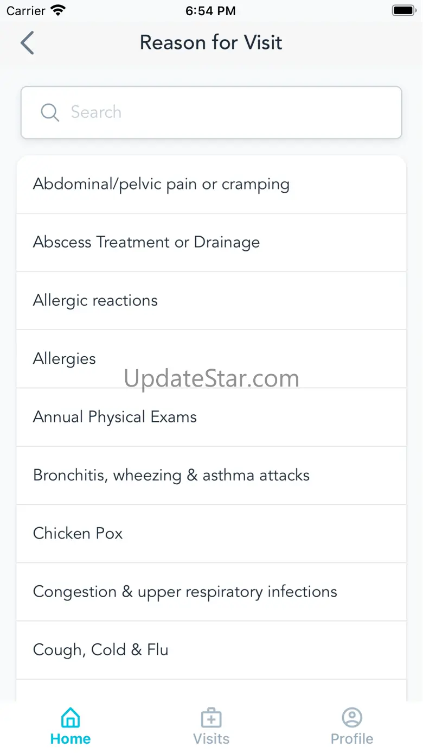This screenshot has width=423, height=753.
Task: Open the Profile tab label
Action: pos(352,739)
